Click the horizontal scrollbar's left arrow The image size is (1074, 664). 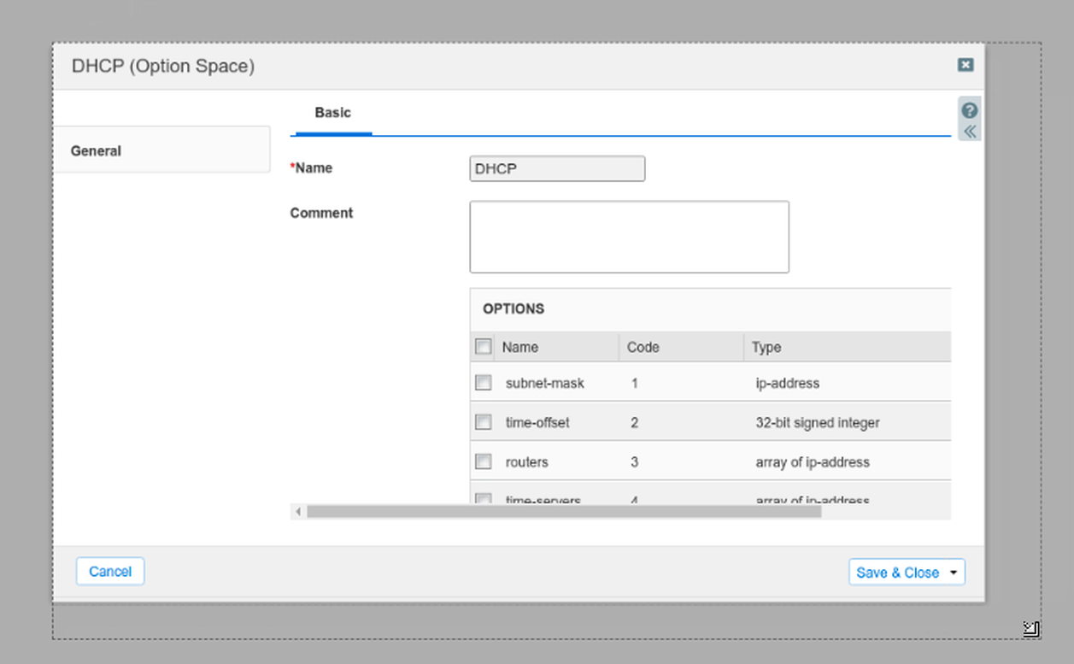[298, 512]
